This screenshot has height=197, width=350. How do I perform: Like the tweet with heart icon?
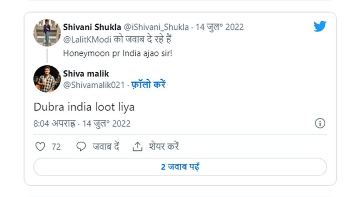click(x=40, y=147)
